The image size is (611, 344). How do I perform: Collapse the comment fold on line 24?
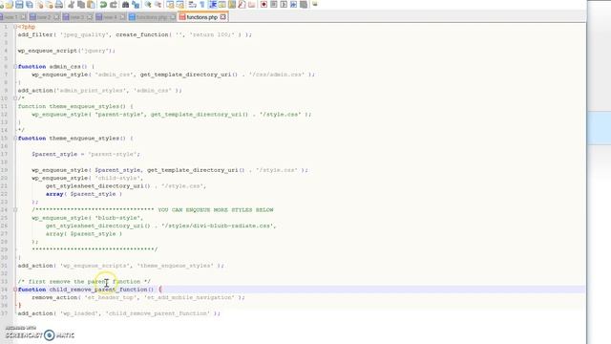click(15, 210)
